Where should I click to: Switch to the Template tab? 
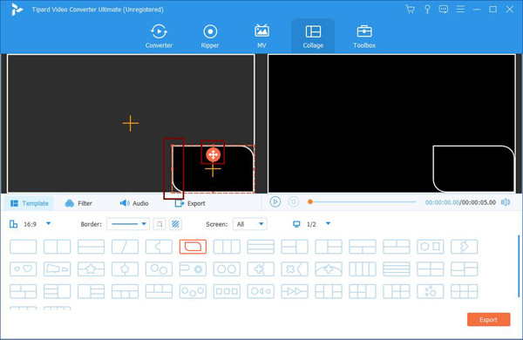coord(30,203)
